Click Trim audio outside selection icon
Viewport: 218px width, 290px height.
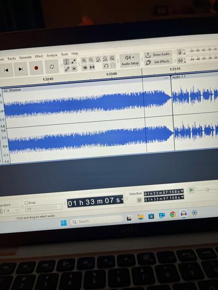point(85,68)
